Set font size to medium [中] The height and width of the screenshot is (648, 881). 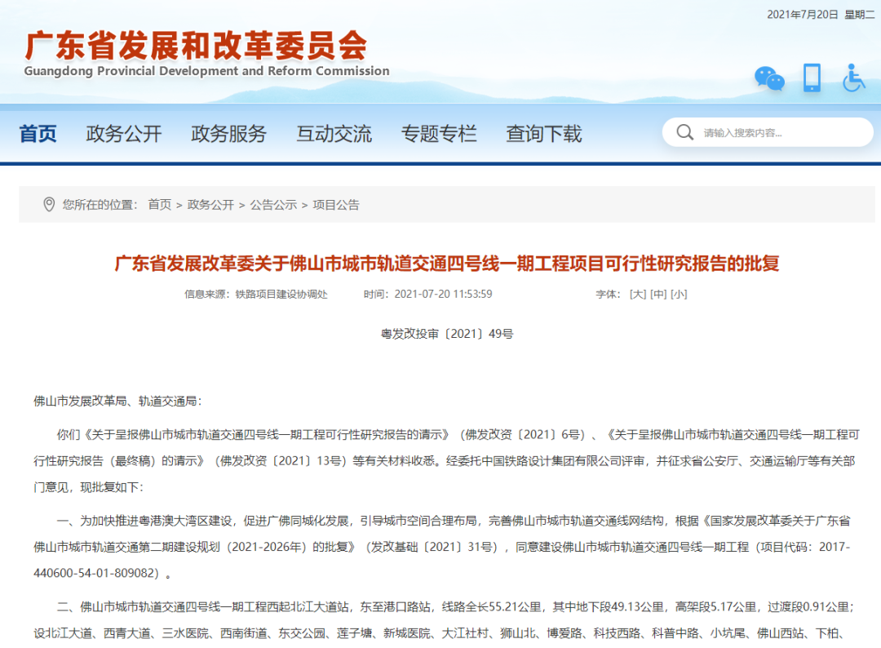[x=658, y=294]
